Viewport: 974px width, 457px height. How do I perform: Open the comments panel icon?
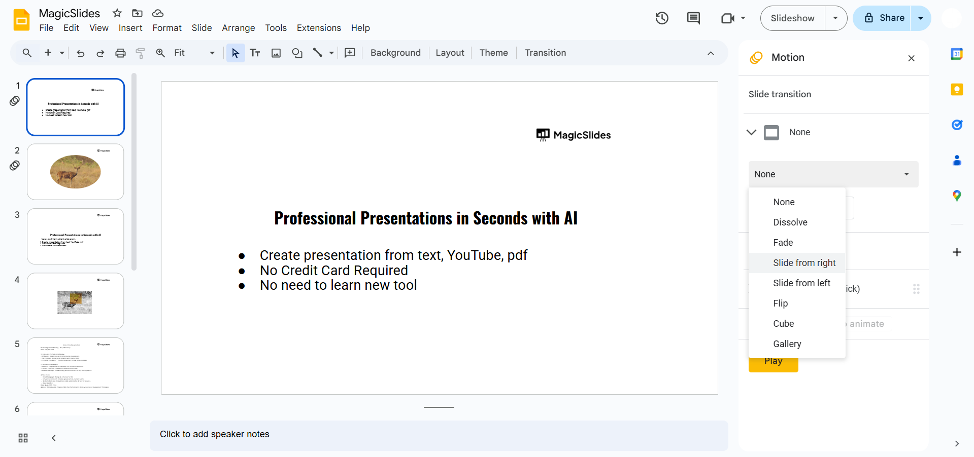[693, 18]
